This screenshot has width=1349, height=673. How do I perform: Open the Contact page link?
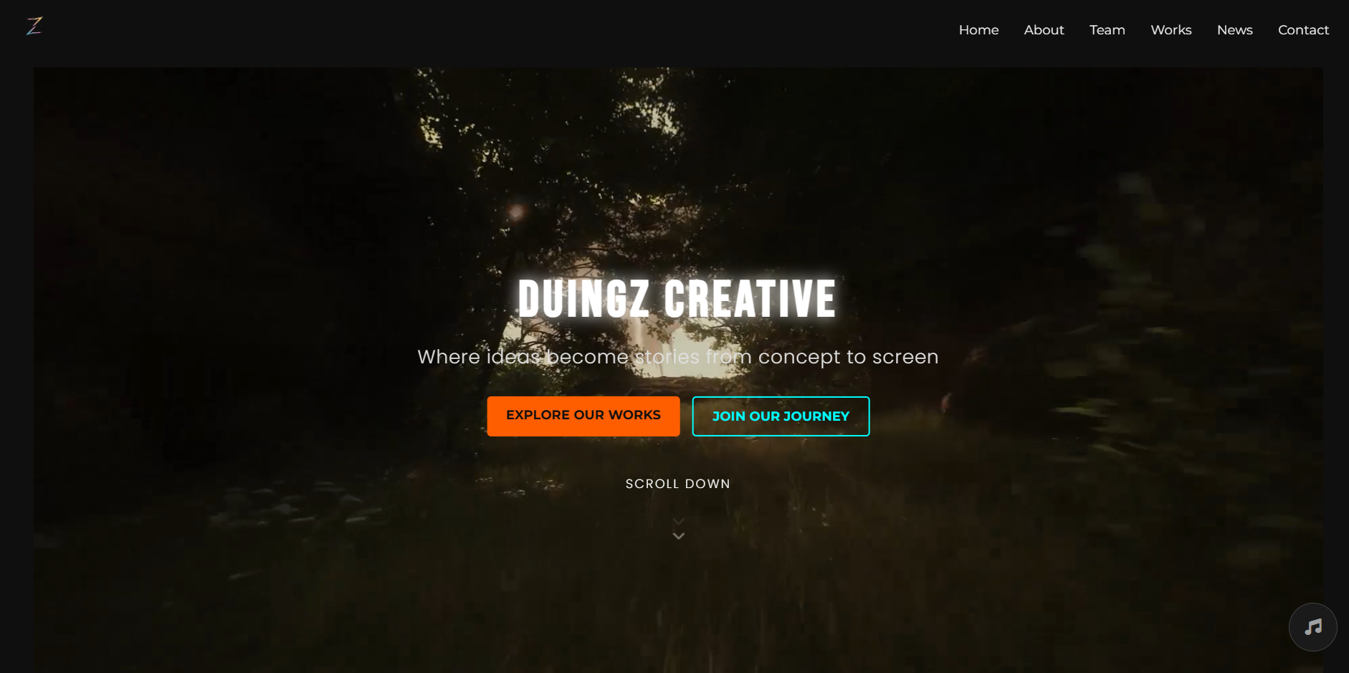coord(1303,30)
